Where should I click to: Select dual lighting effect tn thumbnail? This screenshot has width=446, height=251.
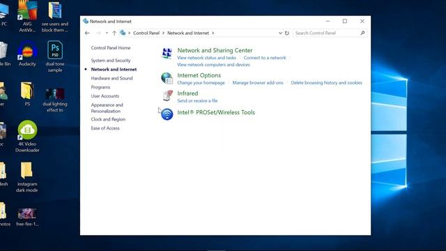click(x=55, y=100)
